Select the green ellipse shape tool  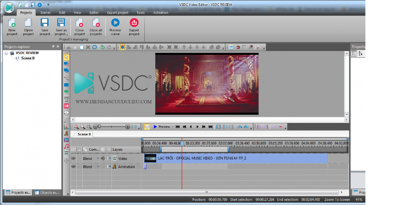pyautogui.click(x=66, y=92)
